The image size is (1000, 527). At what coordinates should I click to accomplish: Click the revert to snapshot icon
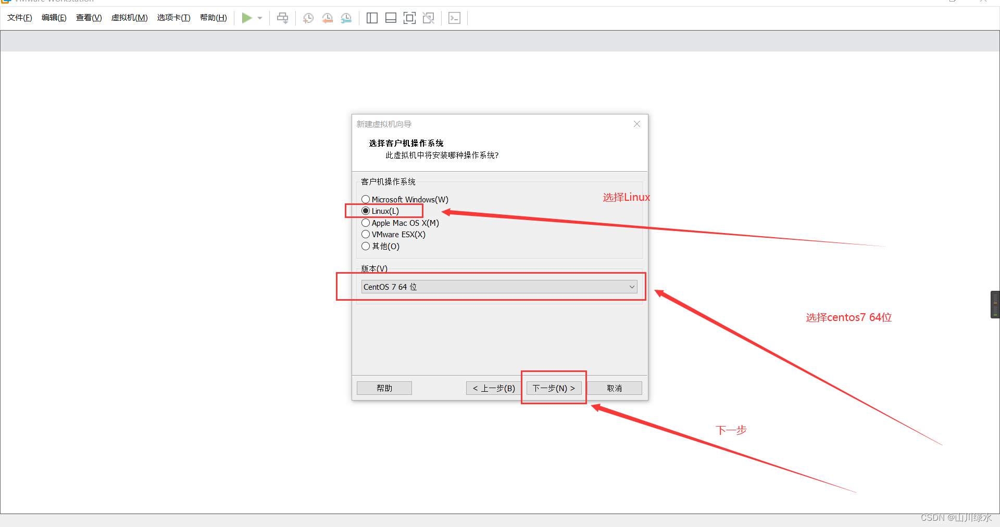click(327, 18)
